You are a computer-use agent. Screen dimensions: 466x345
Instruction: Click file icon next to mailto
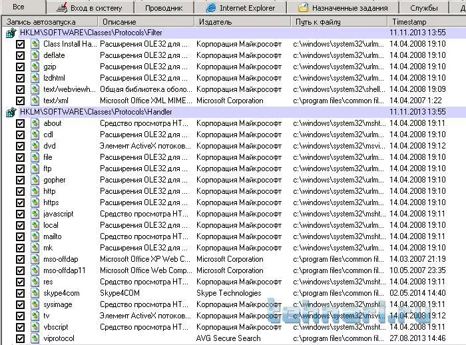(35, 236)
